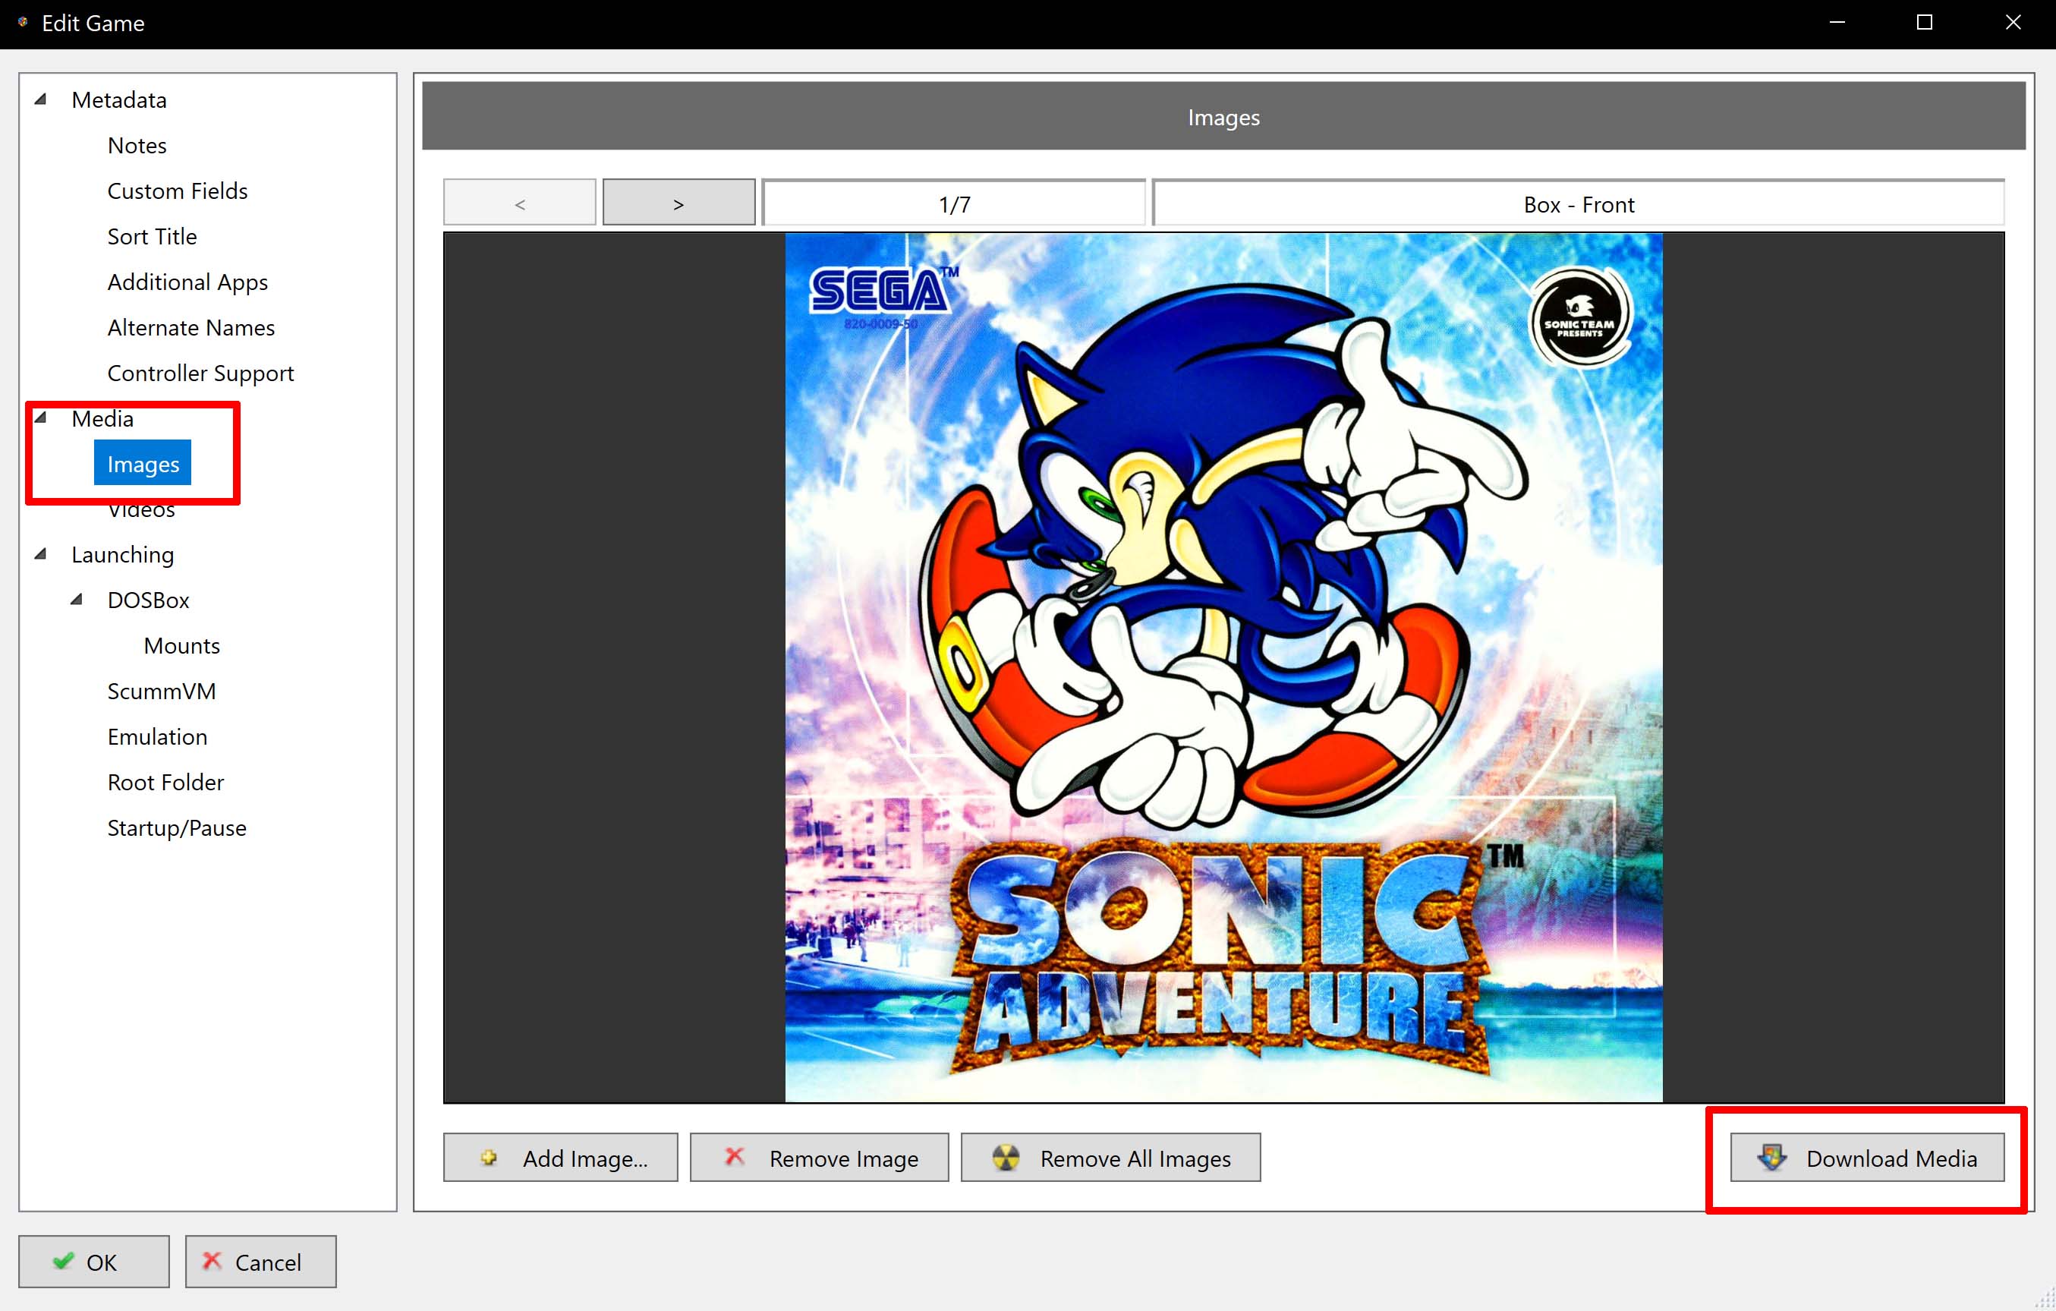This screenshot has width=2056, height=1311.
Task: Advance to next image with > button
Action: (679, 203)
